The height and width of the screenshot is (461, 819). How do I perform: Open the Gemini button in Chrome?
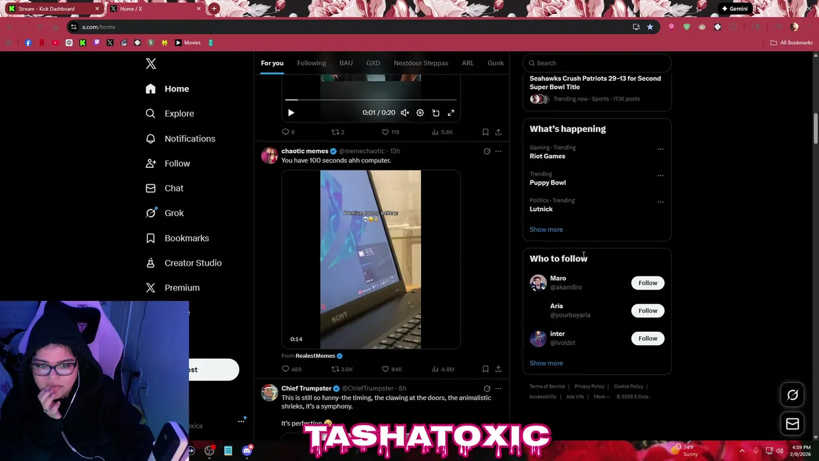(734, 9)
